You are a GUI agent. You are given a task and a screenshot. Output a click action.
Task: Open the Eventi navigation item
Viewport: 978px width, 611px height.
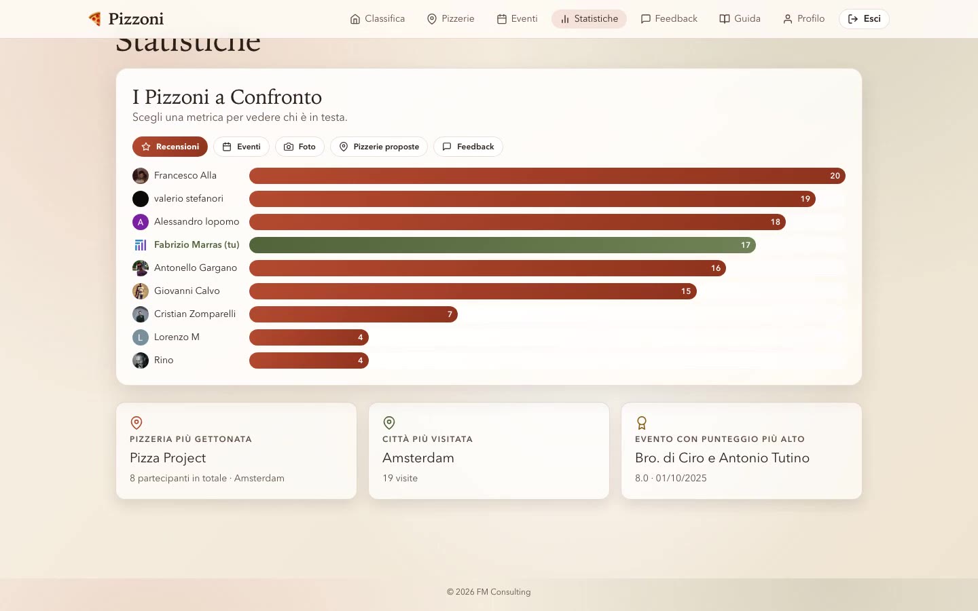point(517,19)
